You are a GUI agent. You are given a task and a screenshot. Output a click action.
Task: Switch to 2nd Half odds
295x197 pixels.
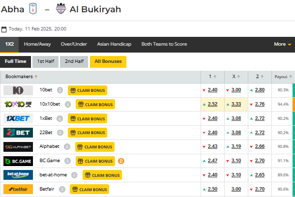pos(74,61)
